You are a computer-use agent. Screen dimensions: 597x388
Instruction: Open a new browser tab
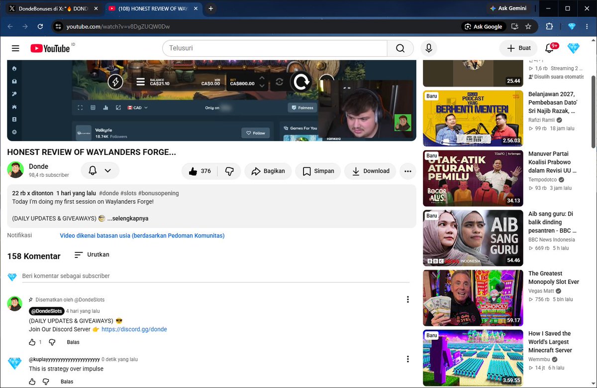pos(211,8)
